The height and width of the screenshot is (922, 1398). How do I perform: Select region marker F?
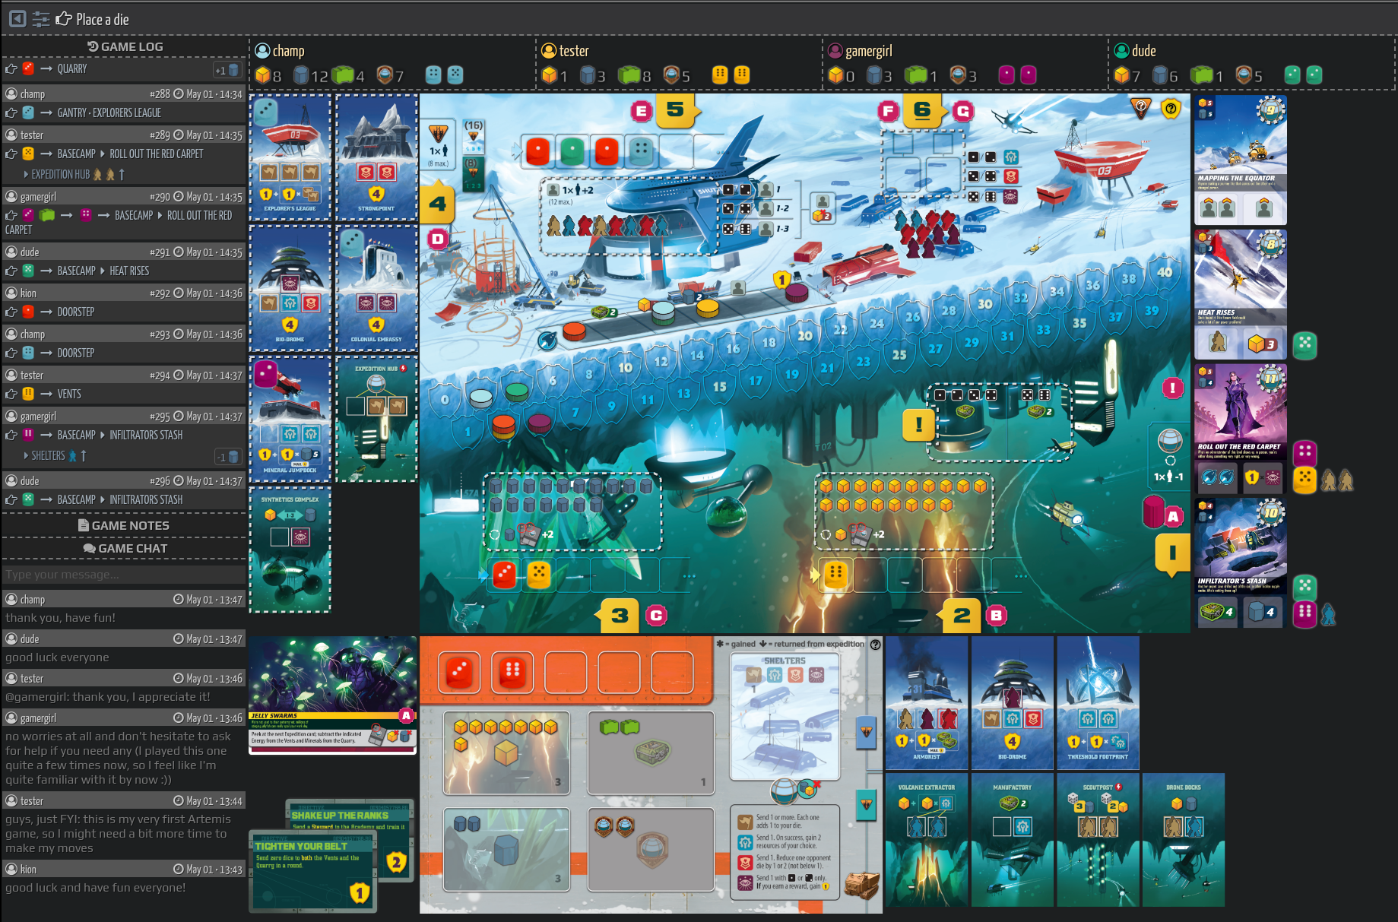coord(888,112)
